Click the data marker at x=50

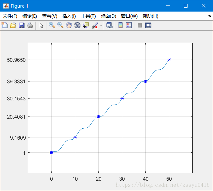[169, 60]
